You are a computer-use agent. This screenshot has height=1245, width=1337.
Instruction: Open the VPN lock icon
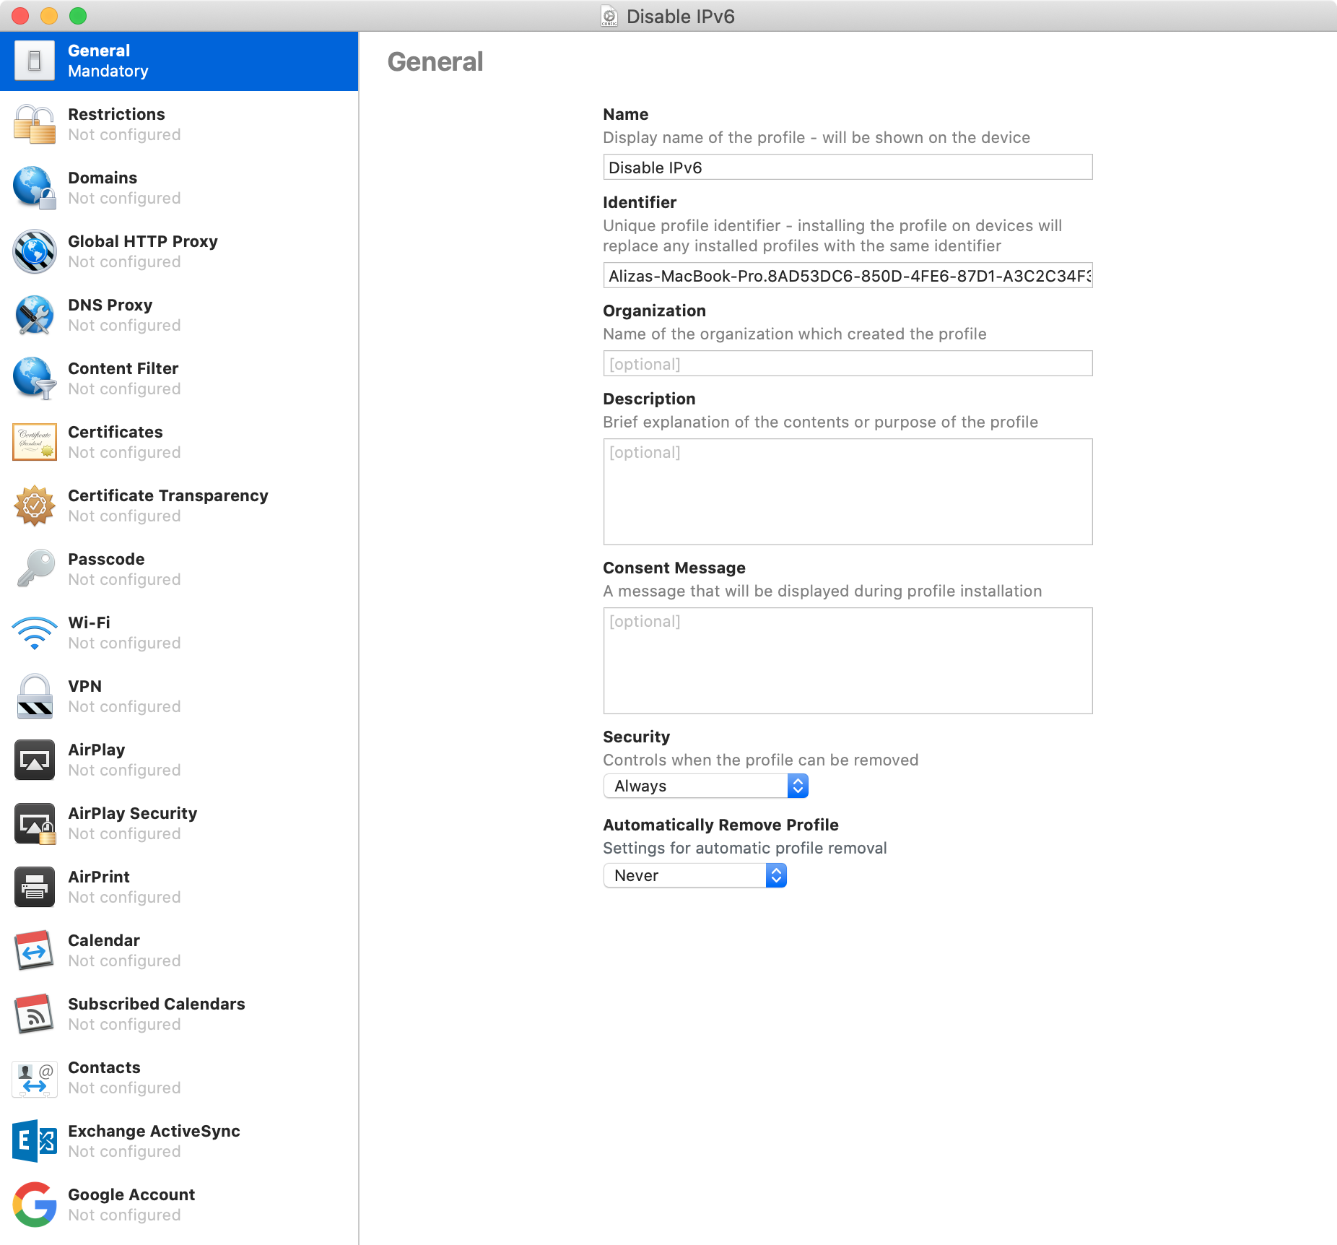(34, 696)
